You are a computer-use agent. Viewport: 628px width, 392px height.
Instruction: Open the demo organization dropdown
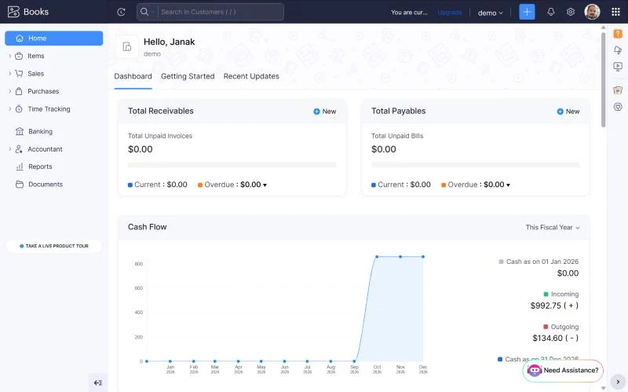click(x=490, y=13)
